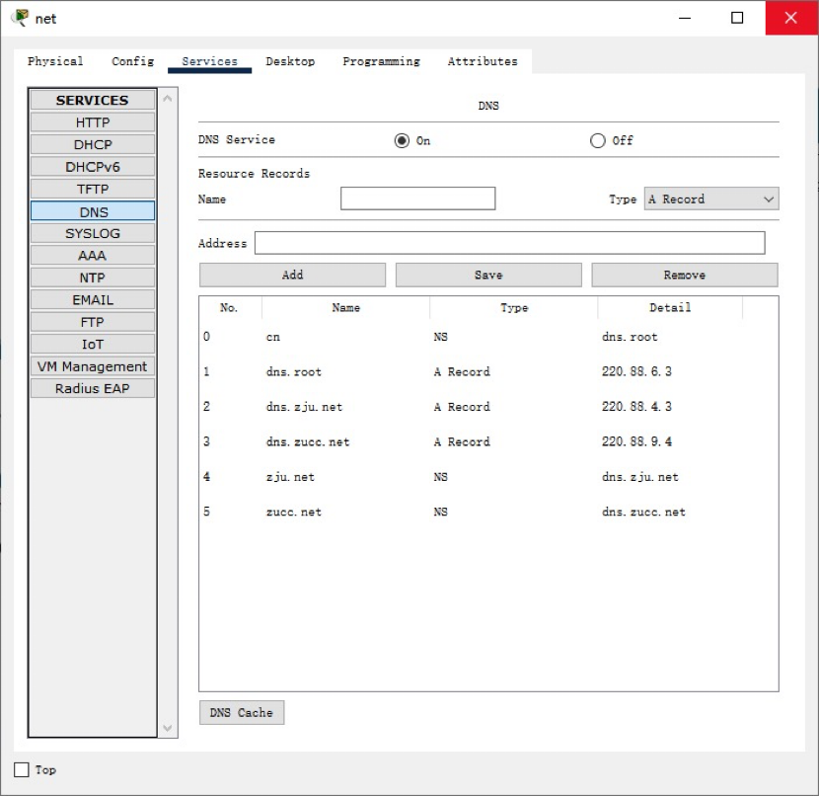The width and height of the screenshot is (819, 796).
Task: Click the Packet Tracer app icon in title bar
Action: (19, 18)
